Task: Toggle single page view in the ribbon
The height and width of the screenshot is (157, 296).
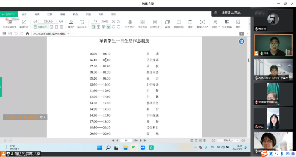Action: [x=93, y=27]
